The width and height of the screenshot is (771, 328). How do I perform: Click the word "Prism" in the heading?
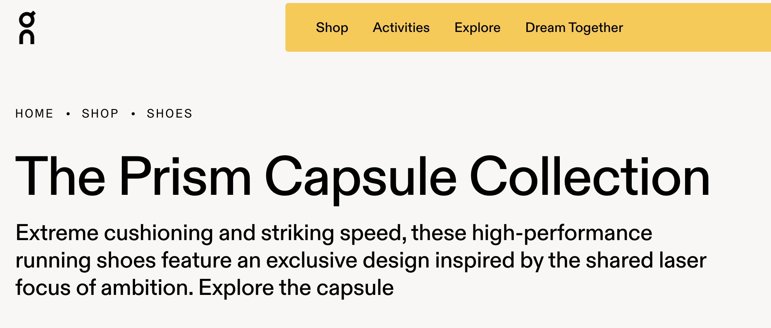coord(185,177)
